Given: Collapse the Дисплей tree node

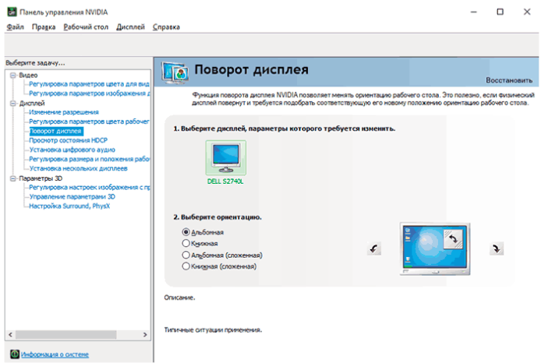Looking at the screenshot, I should coord(13,103).
